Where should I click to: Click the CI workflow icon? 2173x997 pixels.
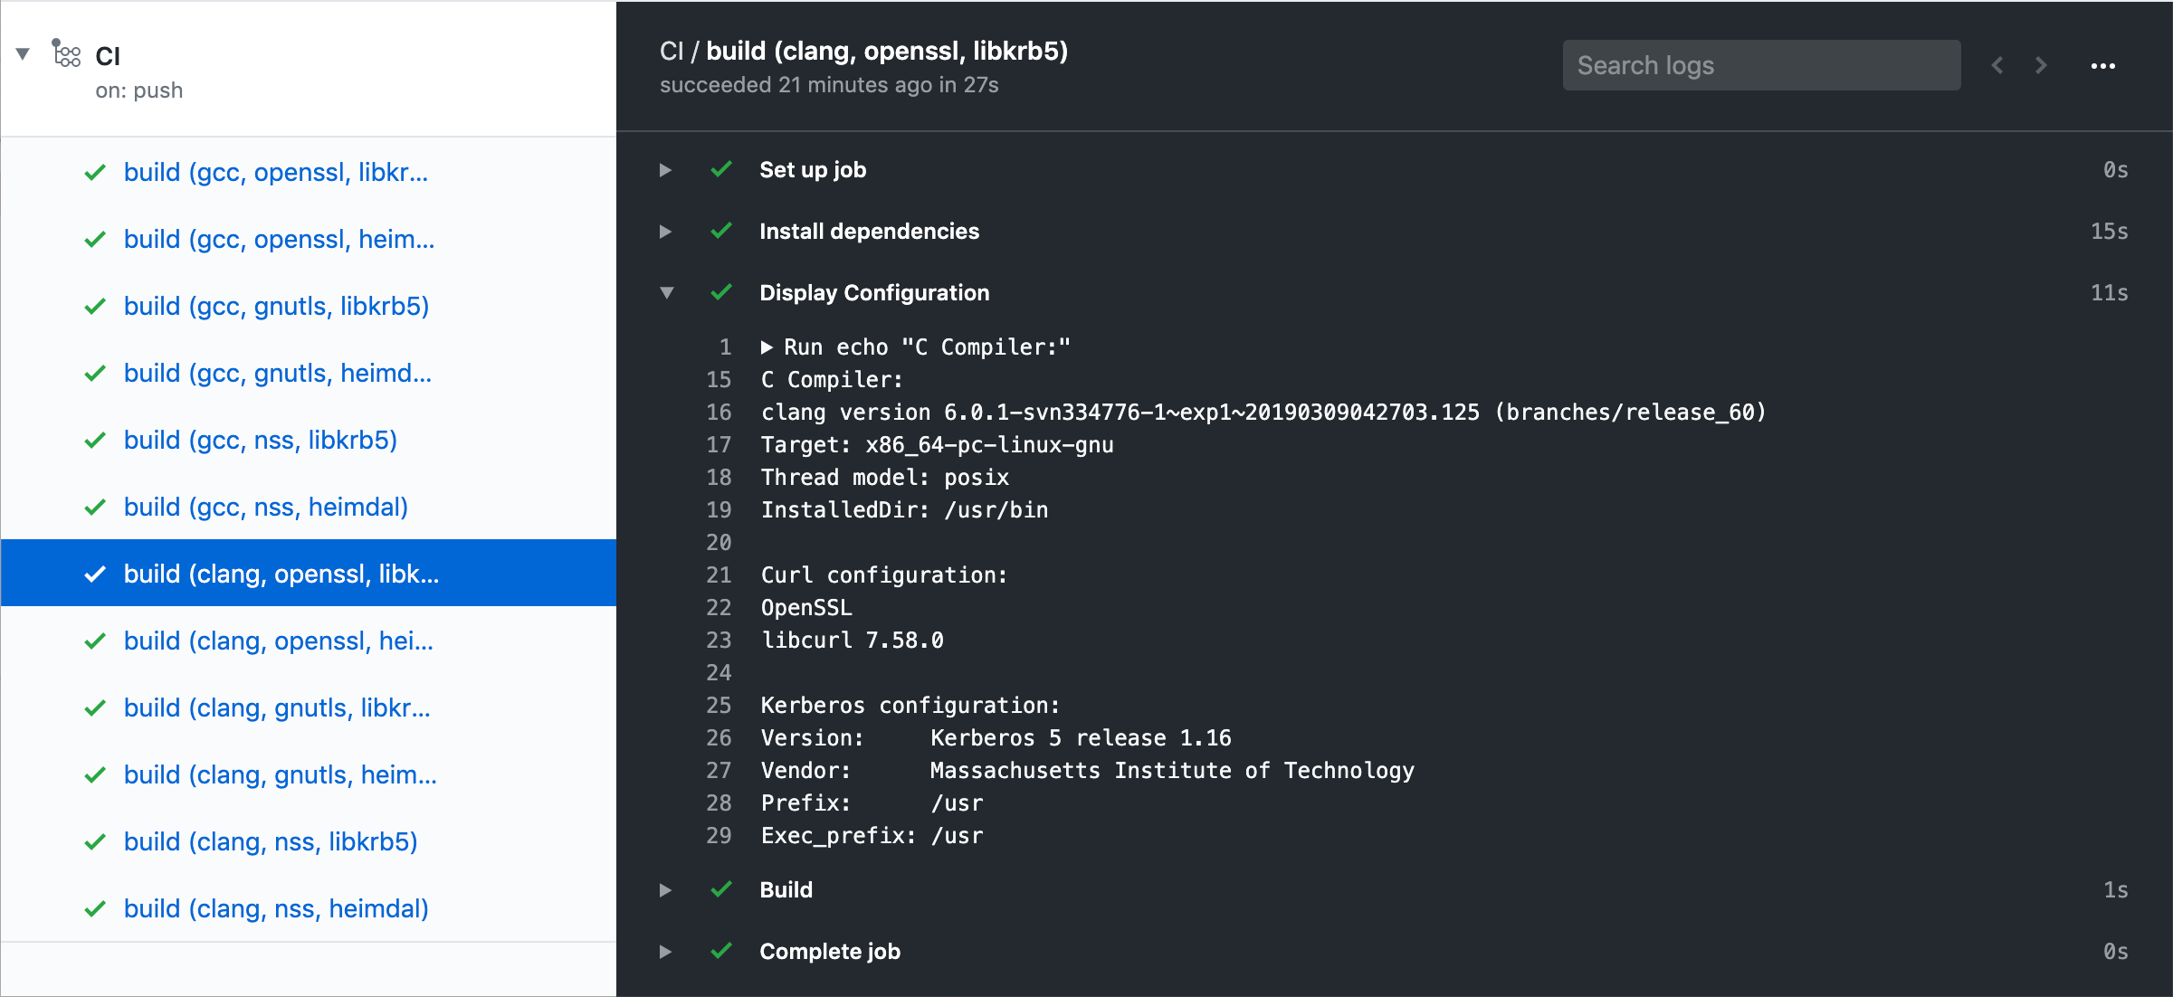pos(66,54)
